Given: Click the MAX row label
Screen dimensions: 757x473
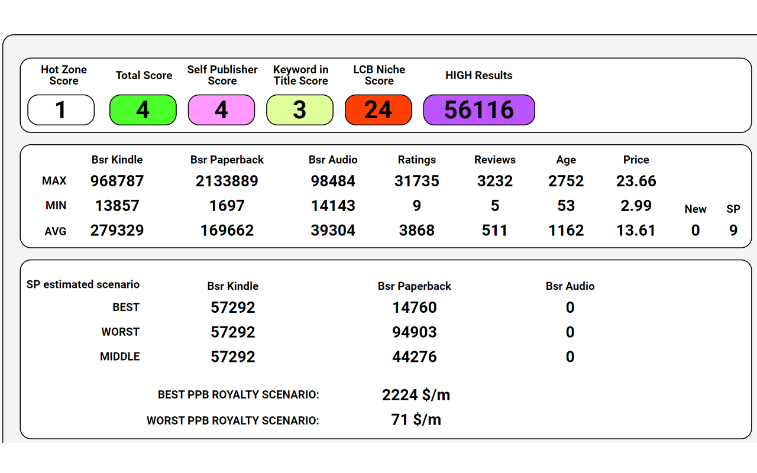Looking at the screenshot, I should tap(54, 181).
